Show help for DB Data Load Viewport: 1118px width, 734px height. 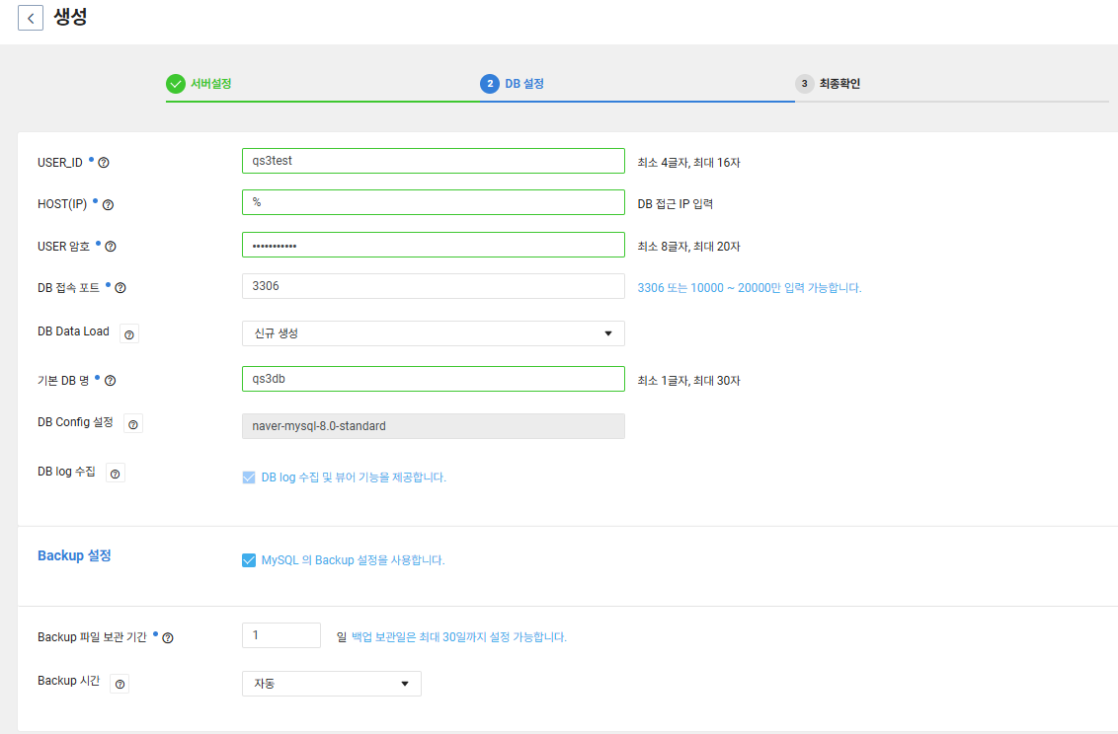click(129, 334)
